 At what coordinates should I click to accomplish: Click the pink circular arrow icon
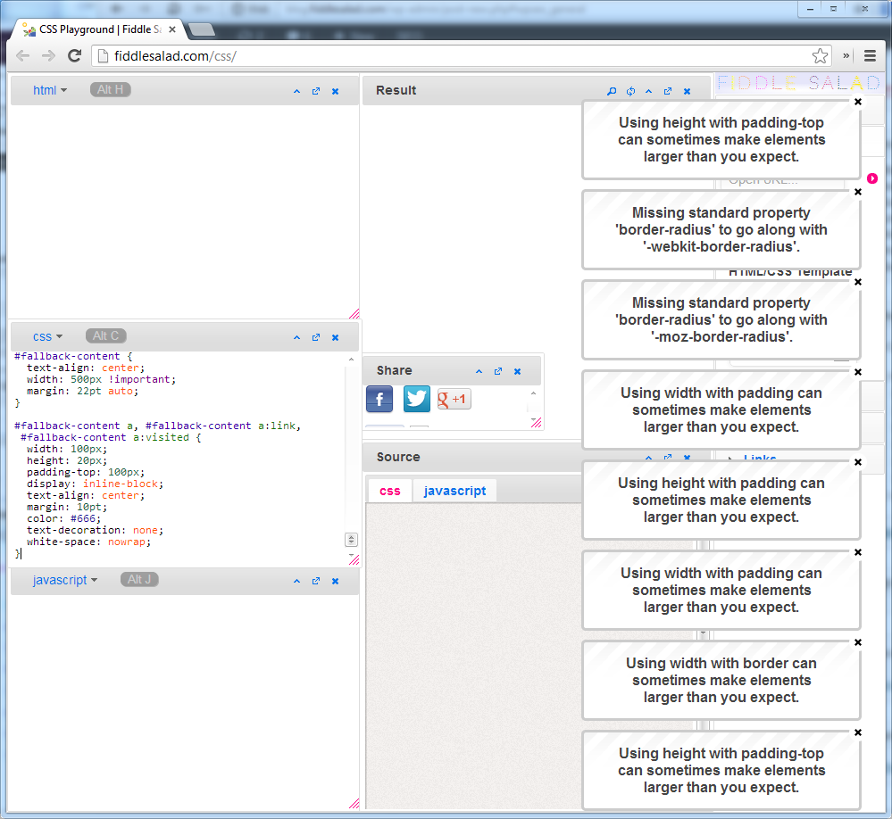[x=872, y=178]
